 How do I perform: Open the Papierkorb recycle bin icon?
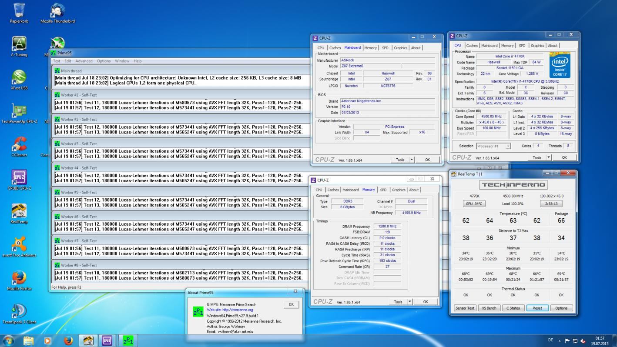pos(19,13)
